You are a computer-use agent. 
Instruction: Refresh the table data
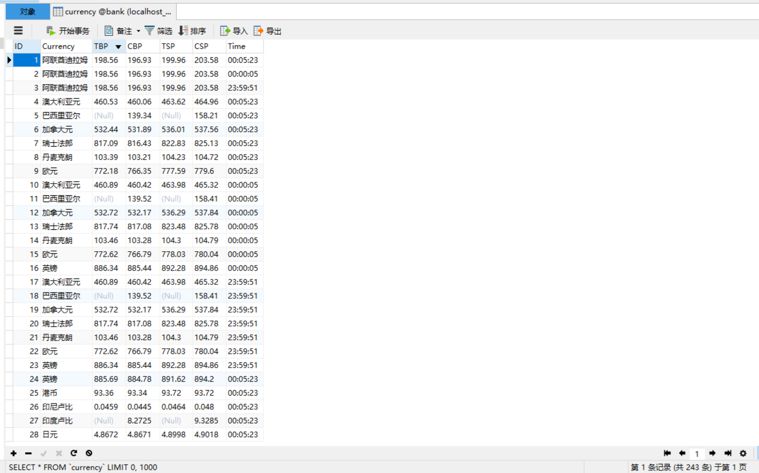click(74, 453)
